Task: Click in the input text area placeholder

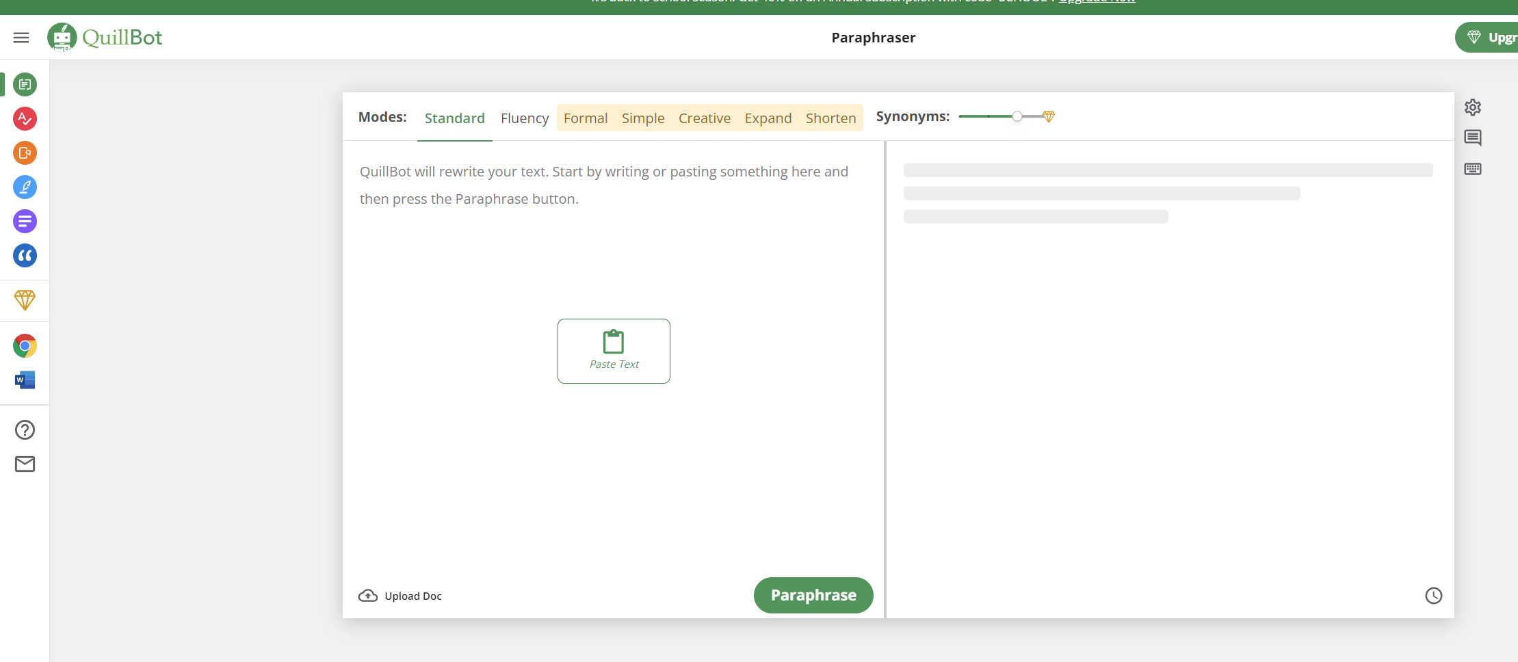Action: click(x=604, y=185)
